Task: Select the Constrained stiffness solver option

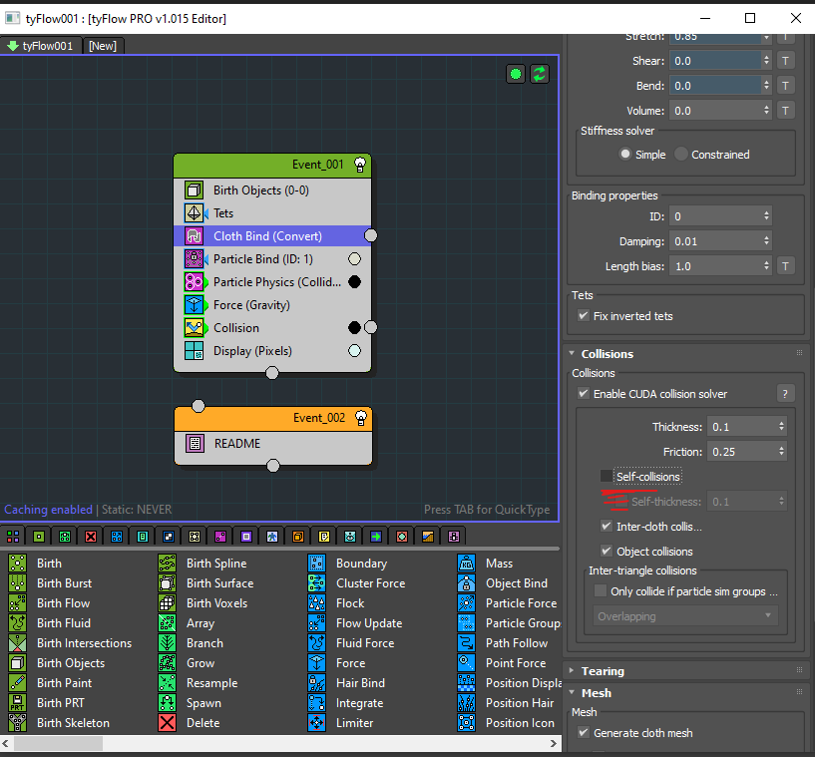Action: 682,155
